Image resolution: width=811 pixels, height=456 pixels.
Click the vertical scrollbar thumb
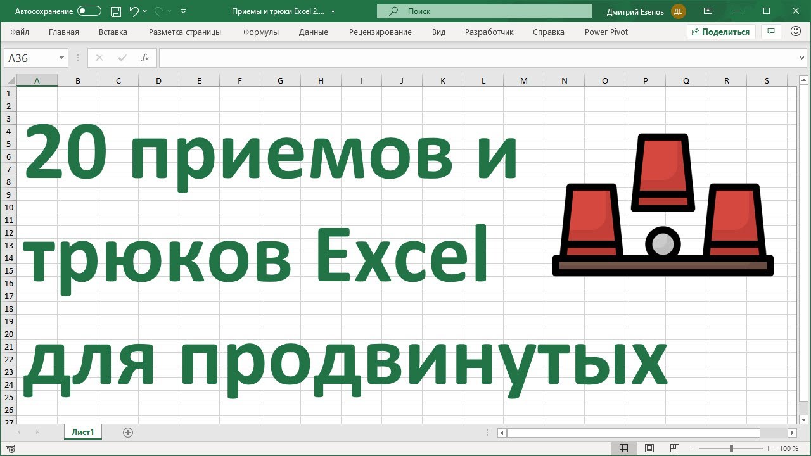(x=803, y=244)
